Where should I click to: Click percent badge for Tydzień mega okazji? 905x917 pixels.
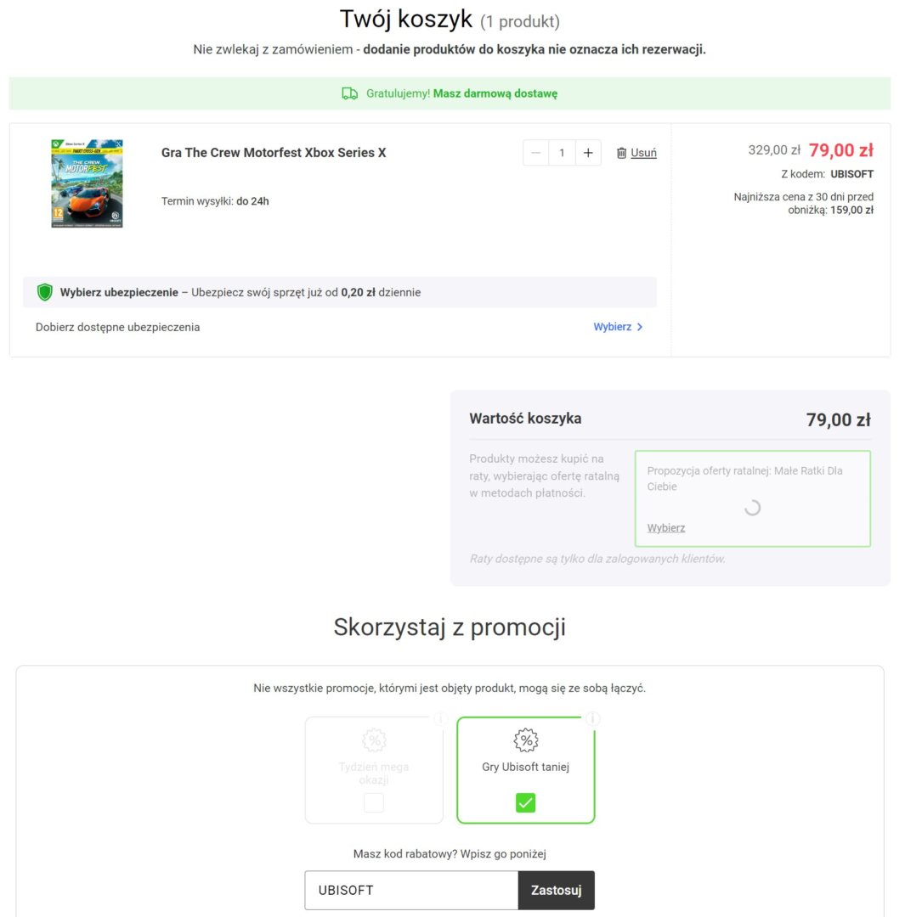[374, 740]
